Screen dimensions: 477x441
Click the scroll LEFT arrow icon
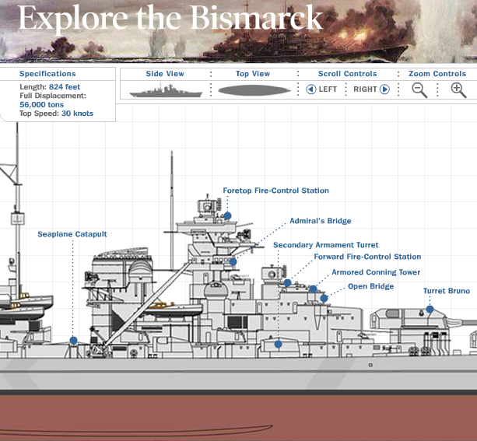311,89
